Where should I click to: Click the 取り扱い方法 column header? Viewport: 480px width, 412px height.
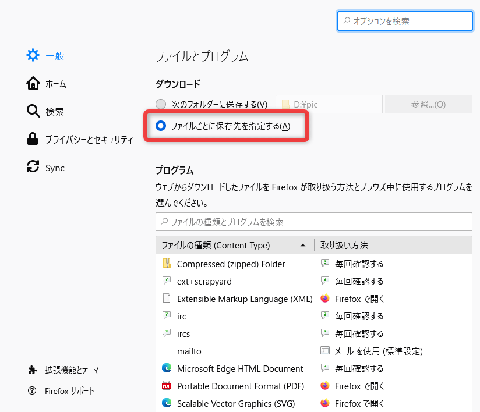pos(393,246)
